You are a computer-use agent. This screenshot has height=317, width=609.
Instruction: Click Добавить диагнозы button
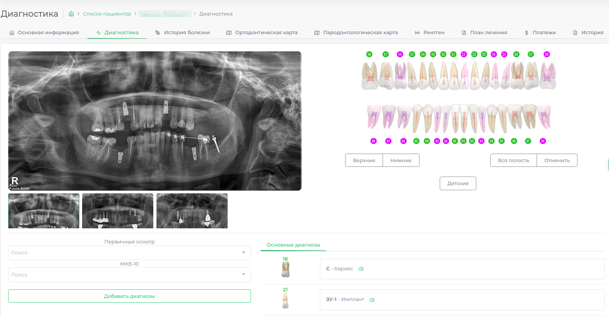(x=130, y=296)
